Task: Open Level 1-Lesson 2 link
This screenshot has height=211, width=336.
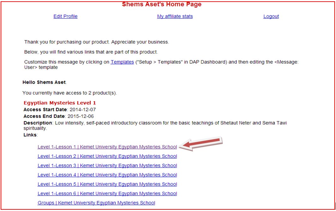Action: [107, 156]
